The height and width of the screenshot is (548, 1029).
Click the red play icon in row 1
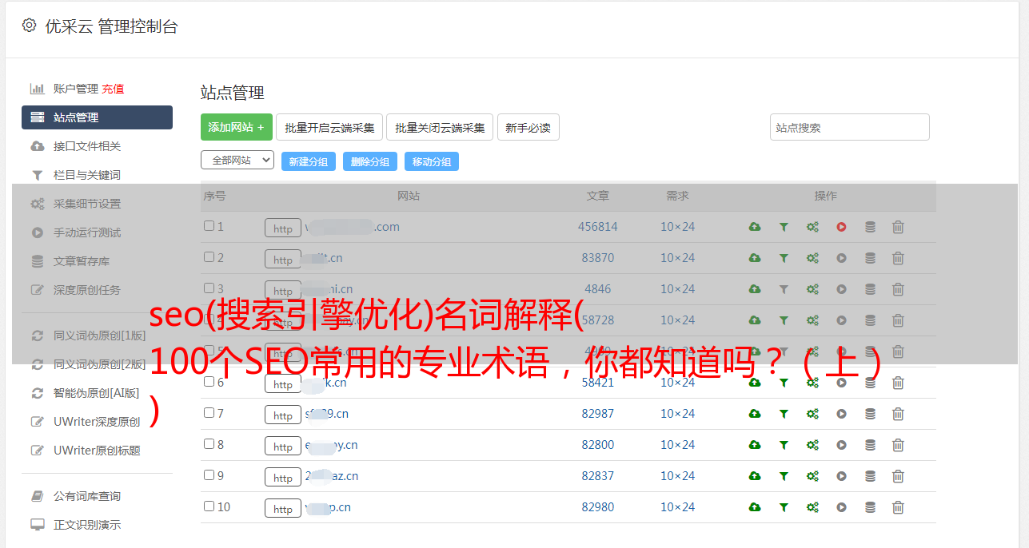(841, 227)
